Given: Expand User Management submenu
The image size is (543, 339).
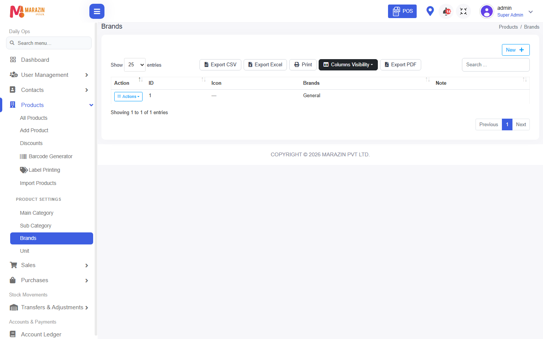Looking at the screenshot, I should [x=49, y=75].
